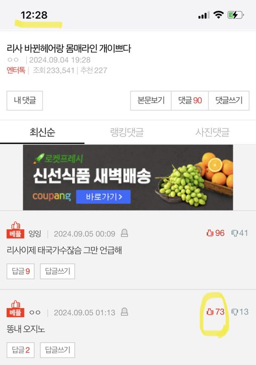Image resolution: width=256 pixels, height=365 pixels.
Task: Tap the 베플 badge on second comment
Action: [15, 308]
